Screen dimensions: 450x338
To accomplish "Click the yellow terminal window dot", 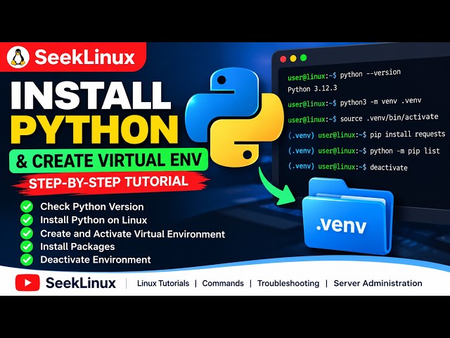I will (293, 58).
